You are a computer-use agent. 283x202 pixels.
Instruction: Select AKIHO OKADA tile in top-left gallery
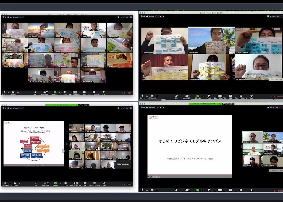point(15,30)
